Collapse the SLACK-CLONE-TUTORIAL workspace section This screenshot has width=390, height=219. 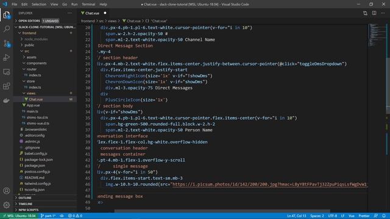click(44, 27)
